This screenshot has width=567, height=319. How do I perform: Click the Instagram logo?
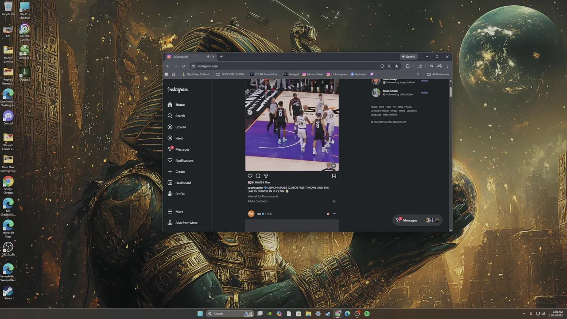[x=178, y=89]
